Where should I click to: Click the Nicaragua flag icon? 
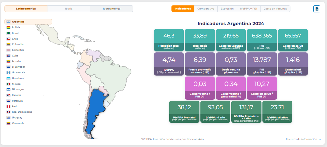pos(8,89)
